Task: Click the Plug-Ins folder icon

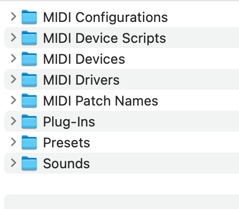Action: tap(29, 121)
